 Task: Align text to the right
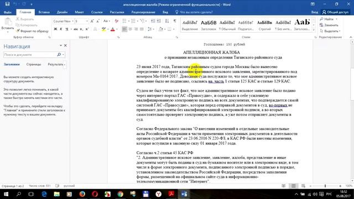136,29
